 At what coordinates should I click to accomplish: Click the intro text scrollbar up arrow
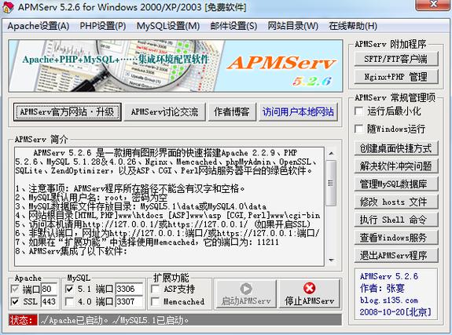click(332, 154)
